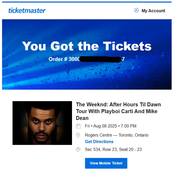Viewport: 180px width, 172px height.
Task: Click the calendar icon beside the date
Action: [x=78, y=126]
